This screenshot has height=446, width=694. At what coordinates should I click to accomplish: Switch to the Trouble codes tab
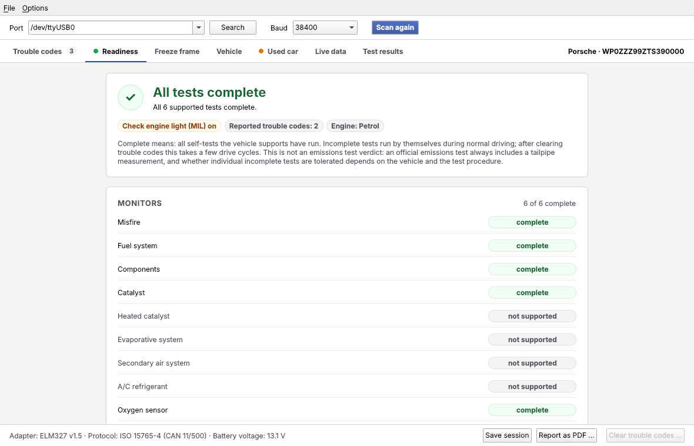(44, 51)
